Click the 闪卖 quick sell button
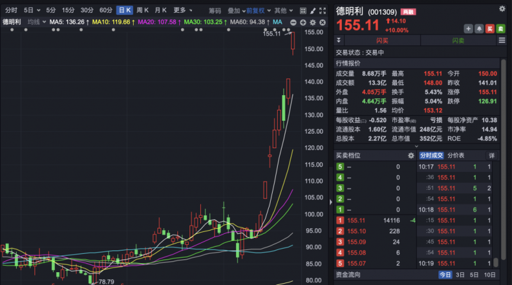The image size is (512, 285). [458, 41]
